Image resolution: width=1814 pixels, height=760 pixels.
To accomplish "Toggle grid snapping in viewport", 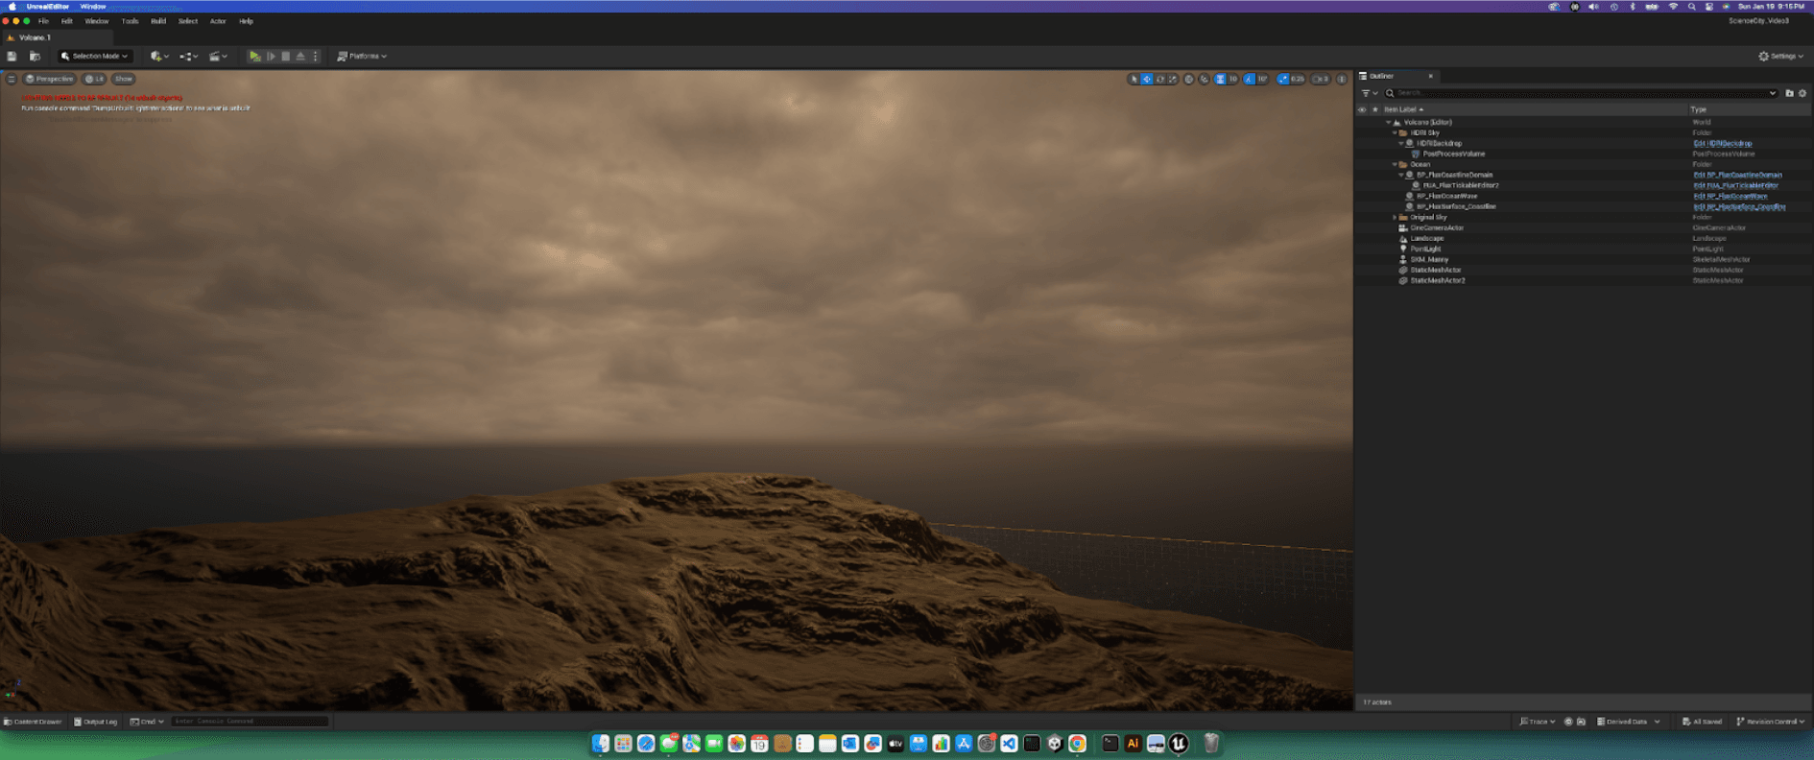I will [x=1220, y=80].
